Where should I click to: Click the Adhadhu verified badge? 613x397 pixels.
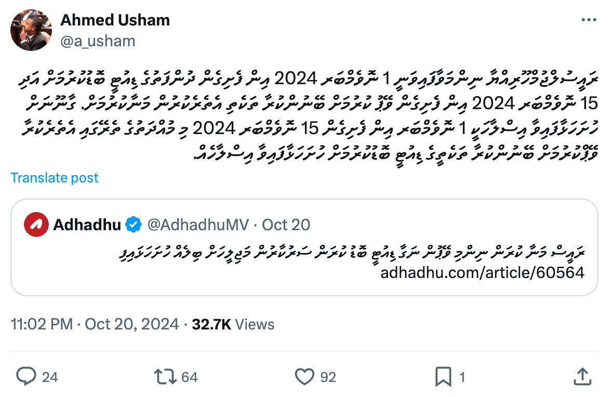[134, 225]
